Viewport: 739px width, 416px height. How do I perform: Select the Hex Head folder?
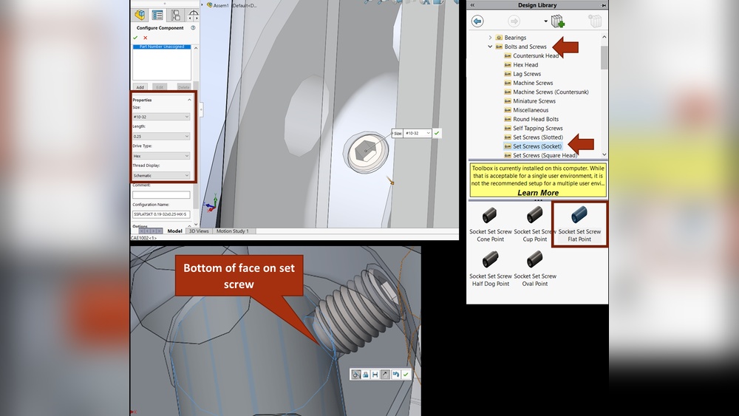[521, 64]
